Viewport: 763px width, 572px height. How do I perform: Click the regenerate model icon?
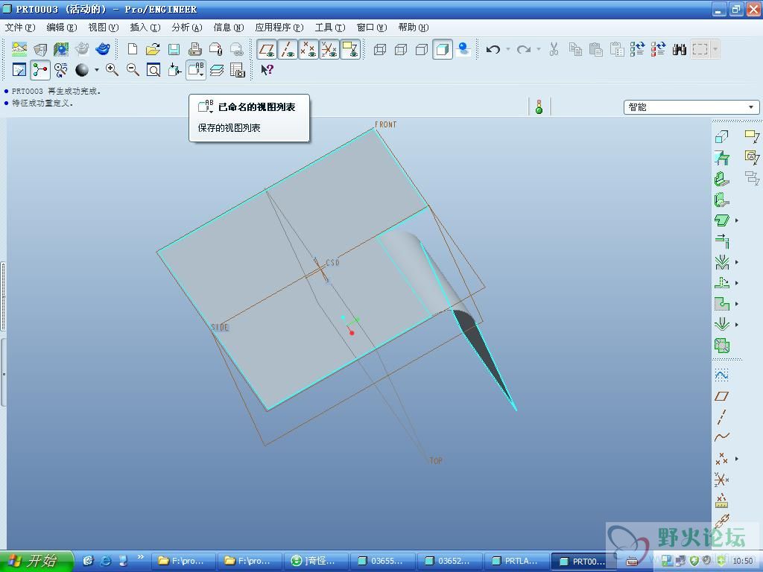click(x=638, y=49)
